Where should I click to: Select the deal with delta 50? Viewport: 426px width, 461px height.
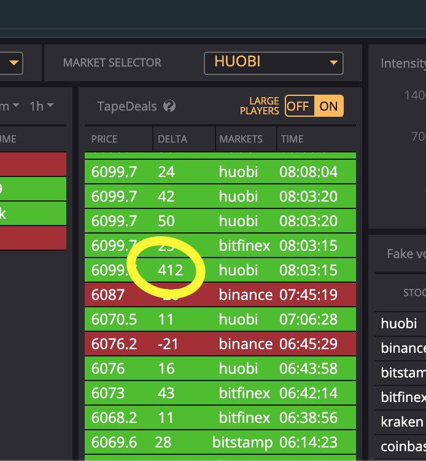[220, 221]
